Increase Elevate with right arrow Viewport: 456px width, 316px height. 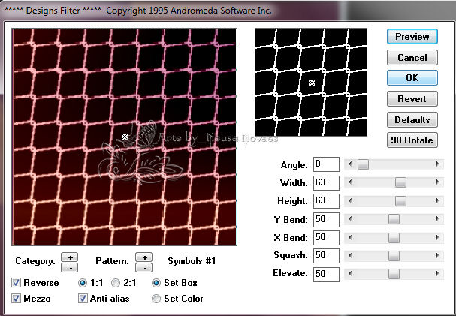point(437,274)
